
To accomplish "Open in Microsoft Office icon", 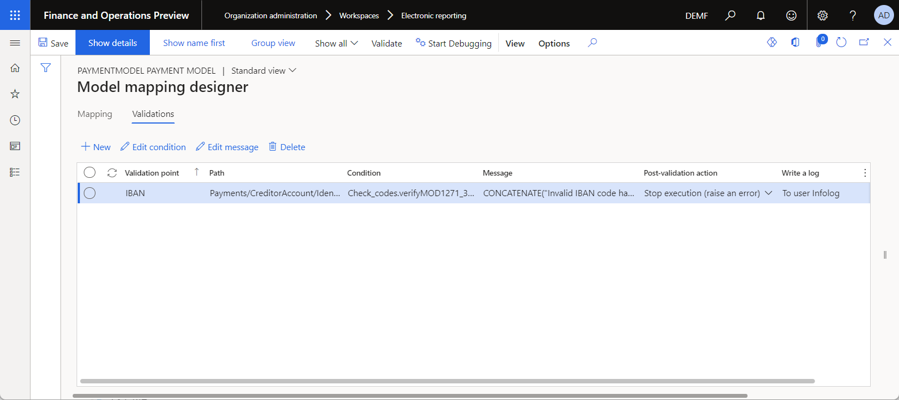I will click(x=795, y=42).
